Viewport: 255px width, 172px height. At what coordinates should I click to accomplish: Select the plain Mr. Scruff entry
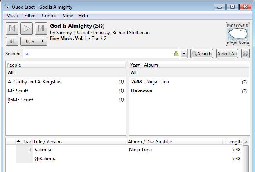[66, 91]
